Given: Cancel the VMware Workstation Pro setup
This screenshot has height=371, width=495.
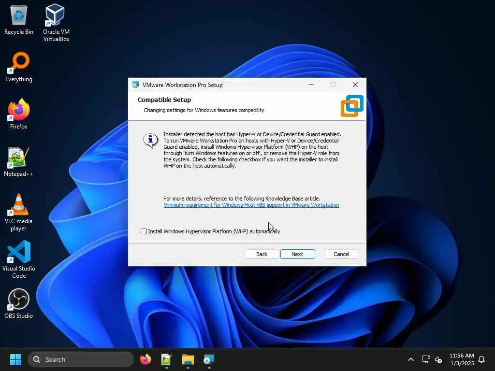Looking at the screenshot, I should click(341, 254).
